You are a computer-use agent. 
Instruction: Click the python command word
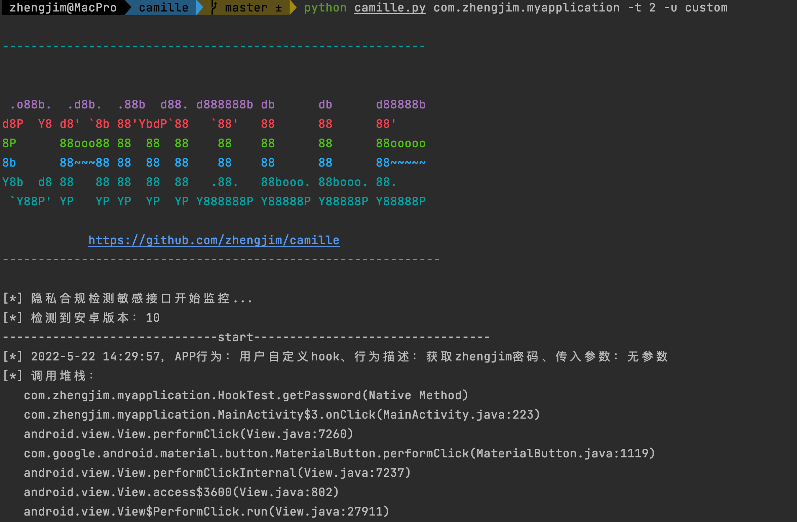click(x=325, y=8)
